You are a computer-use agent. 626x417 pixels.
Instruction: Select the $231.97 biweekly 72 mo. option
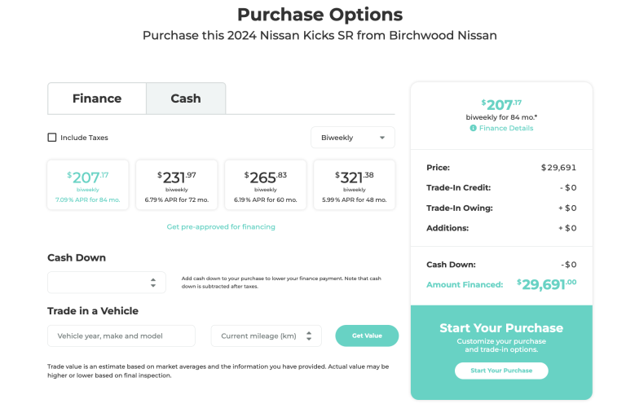pos(176,185)
